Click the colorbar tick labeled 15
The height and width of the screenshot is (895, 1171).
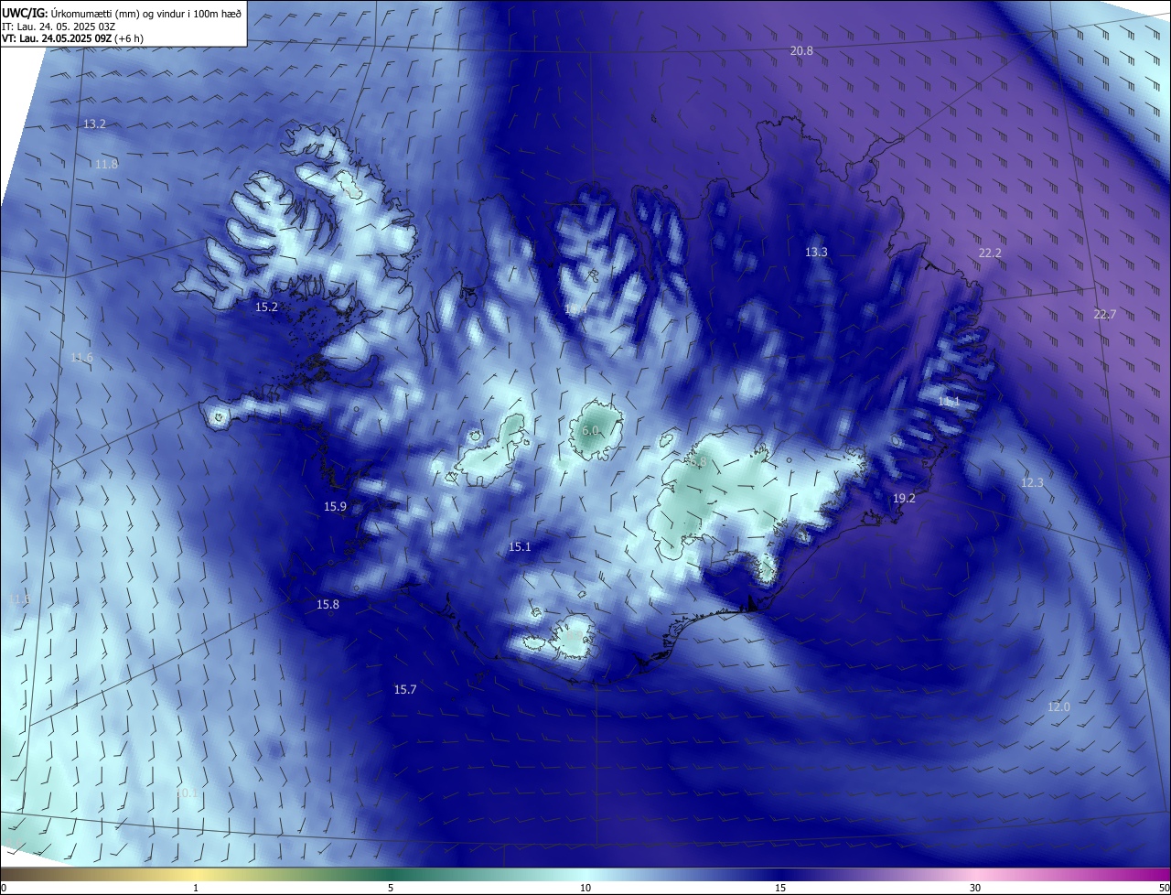[x=780, y=888]
